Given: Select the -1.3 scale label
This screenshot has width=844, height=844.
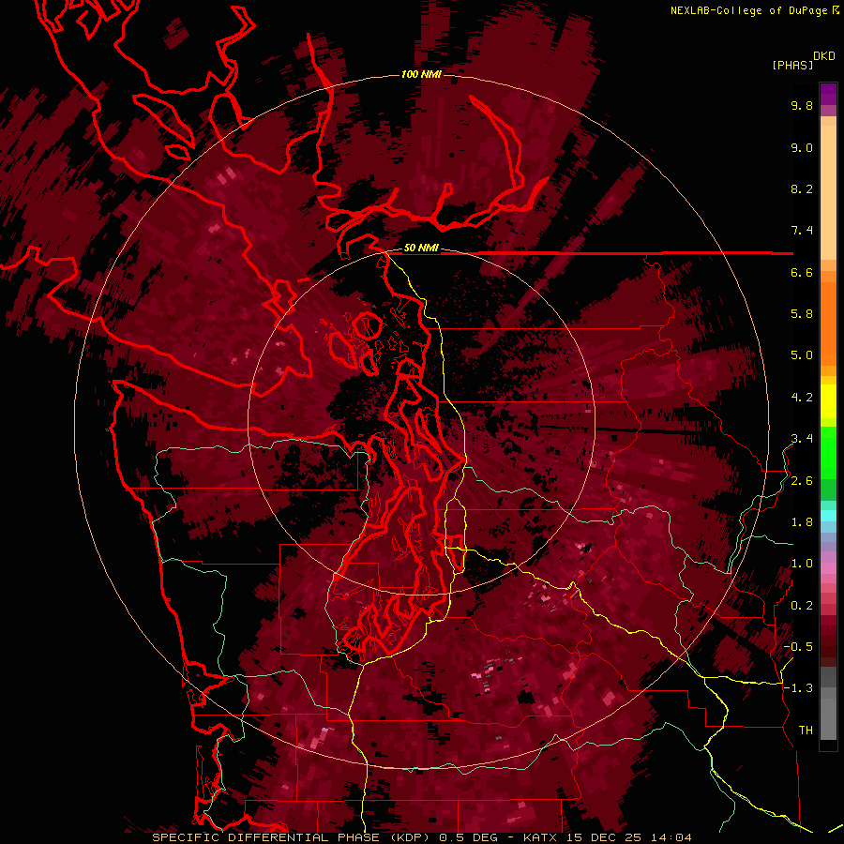Looking at the screenshot, I should [798, 688].
